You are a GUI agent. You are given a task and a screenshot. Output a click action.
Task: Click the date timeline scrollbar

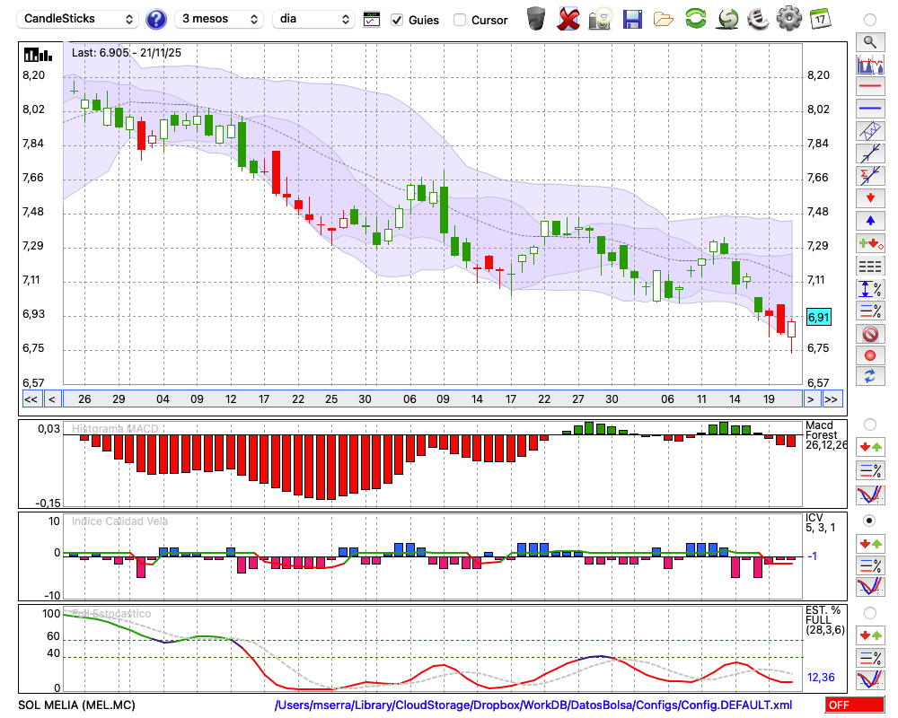pos(431,398)
